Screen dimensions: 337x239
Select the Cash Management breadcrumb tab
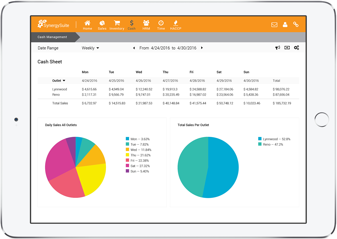tap(52, 37)
